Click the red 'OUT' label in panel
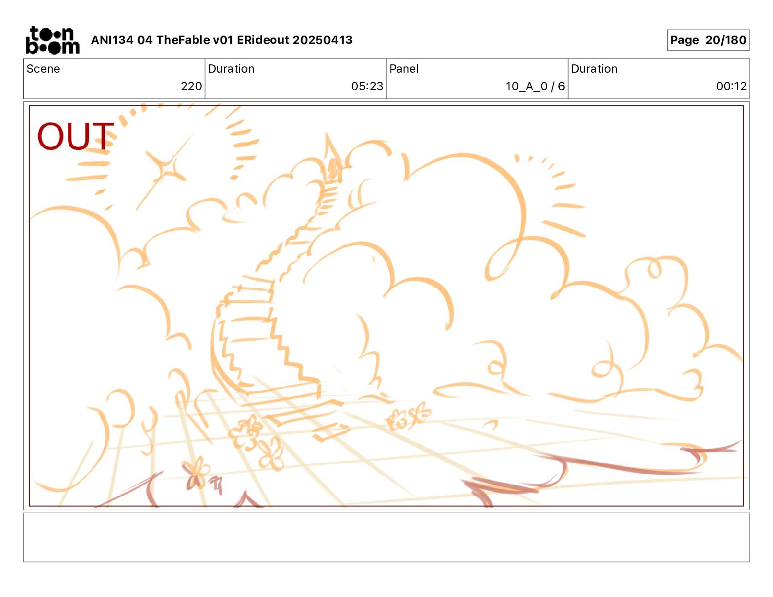The image size is (773, 597). click(x=76, y=136)
